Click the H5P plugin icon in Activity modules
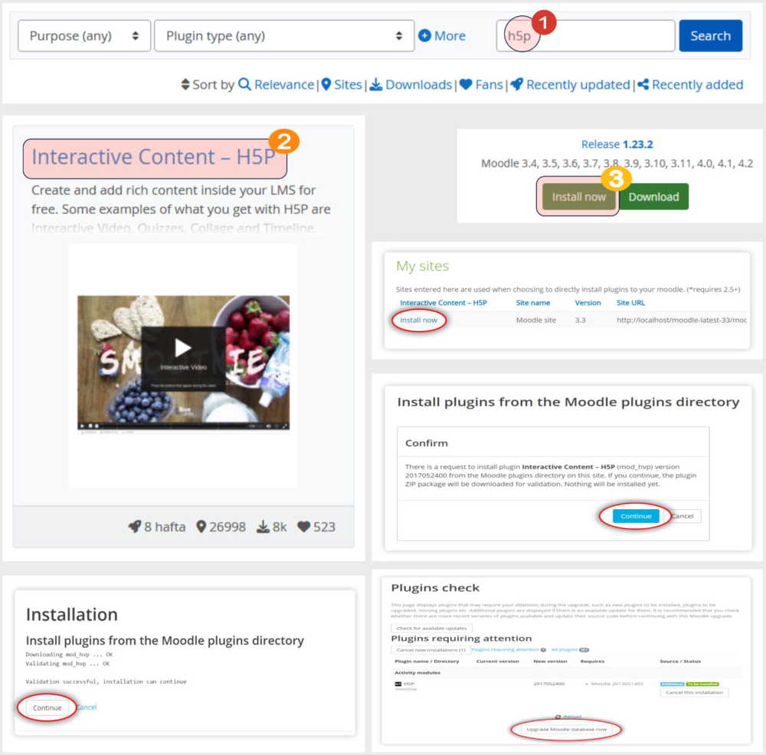The image size is (766, 755). click(x=398, y=684)
